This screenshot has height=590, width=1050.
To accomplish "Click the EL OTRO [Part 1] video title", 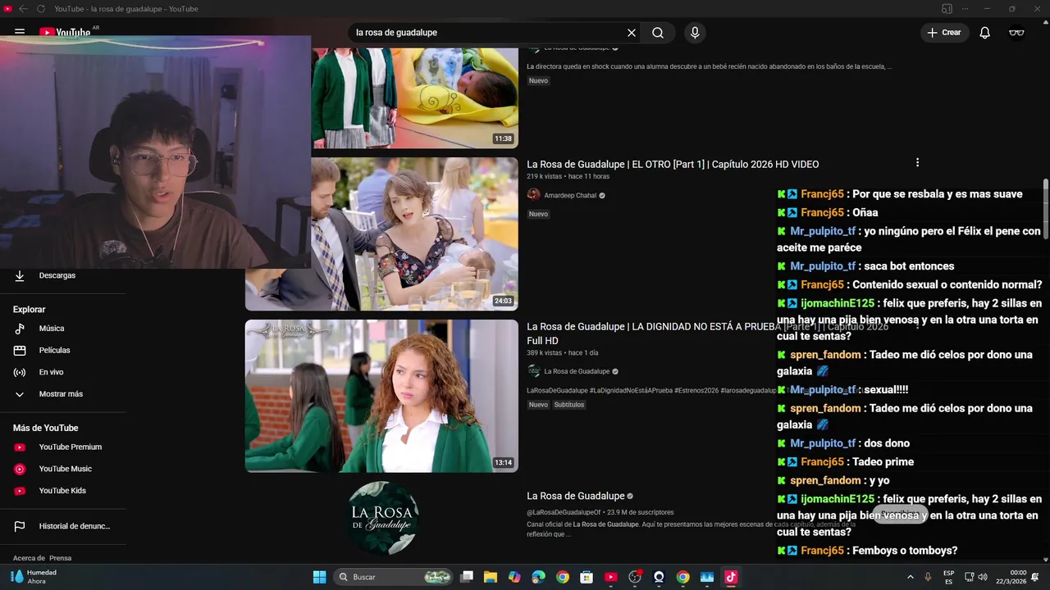I will 673,165.
